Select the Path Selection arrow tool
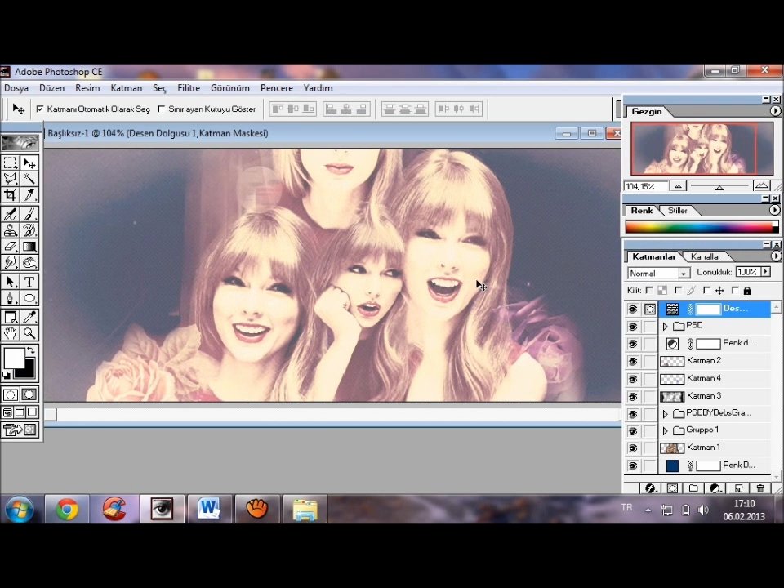Screen dimensions: 784x588 point(10,282)
